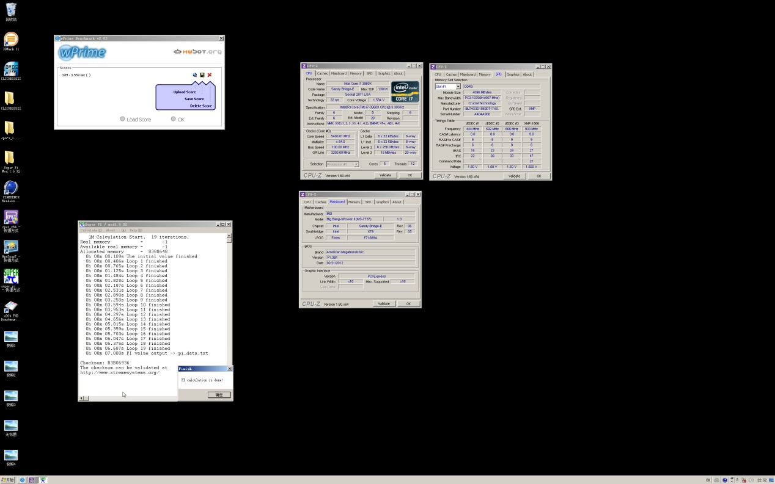Click Upload Score in the wPrime tooltip

(185, 92)
